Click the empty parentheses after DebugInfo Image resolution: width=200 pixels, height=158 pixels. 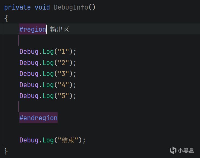[92, 7]
